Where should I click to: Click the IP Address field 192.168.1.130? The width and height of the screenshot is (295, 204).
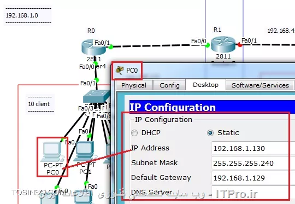(x=253, y=148)
